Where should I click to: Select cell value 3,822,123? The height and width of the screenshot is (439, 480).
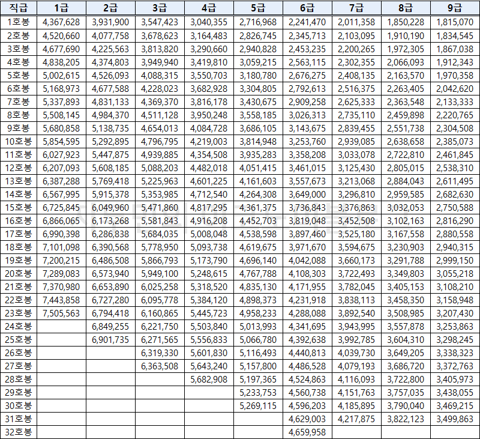406,419
